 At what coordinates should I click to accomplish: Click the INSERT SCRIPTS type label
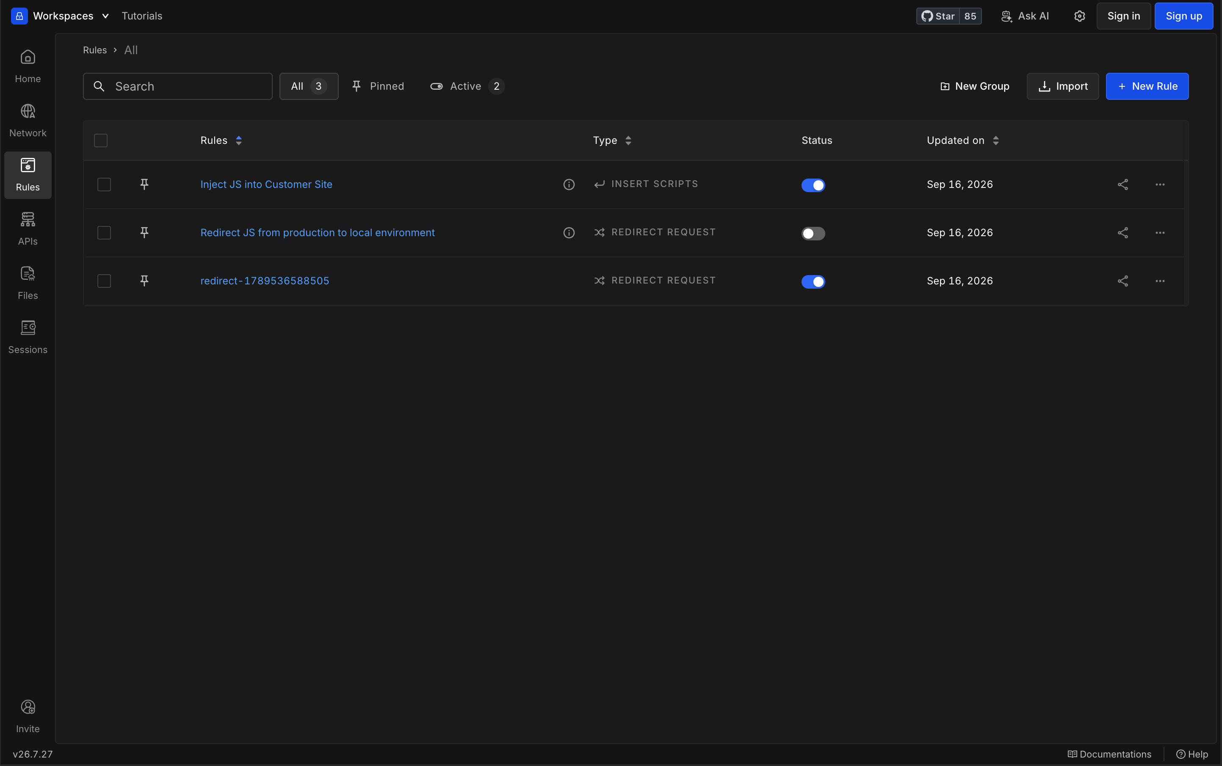coord(654,184)
